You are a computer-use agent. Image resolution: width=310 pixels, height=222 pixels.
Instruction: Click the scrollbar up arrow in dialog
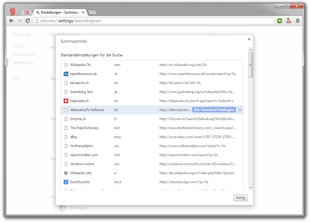pyautogui.click(x=251, y=49)
